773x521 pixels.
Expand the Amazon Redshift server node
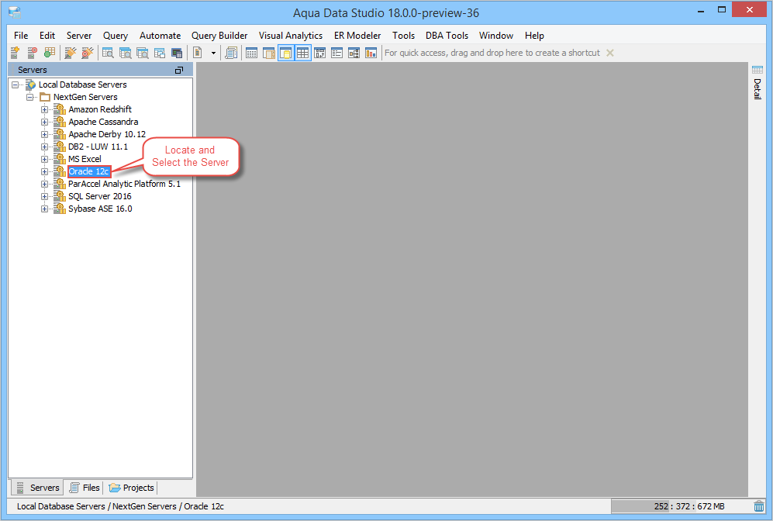(44, 109)
